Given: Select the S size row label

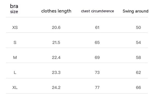Looking at the screenshot, I should pyautogui.click(x=15, y=42).
